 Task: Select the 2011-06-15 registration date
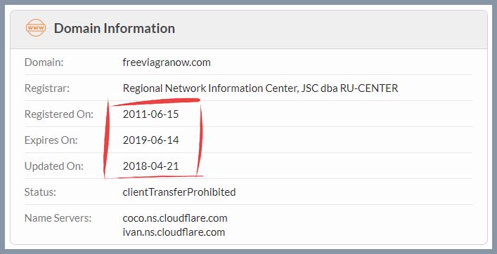[150, 114]
